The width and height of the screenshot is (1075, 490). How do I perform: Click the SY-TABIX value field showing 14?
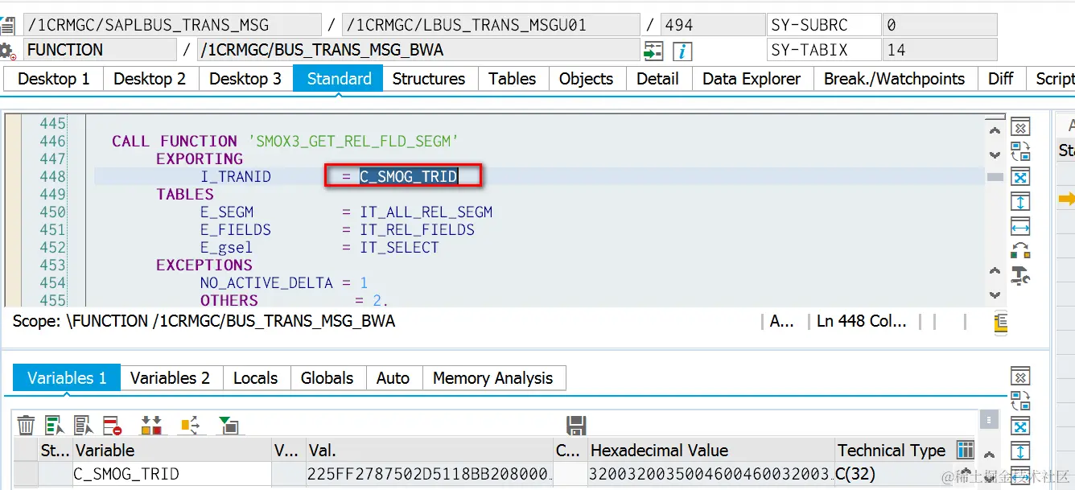click(x=939, y=51)
